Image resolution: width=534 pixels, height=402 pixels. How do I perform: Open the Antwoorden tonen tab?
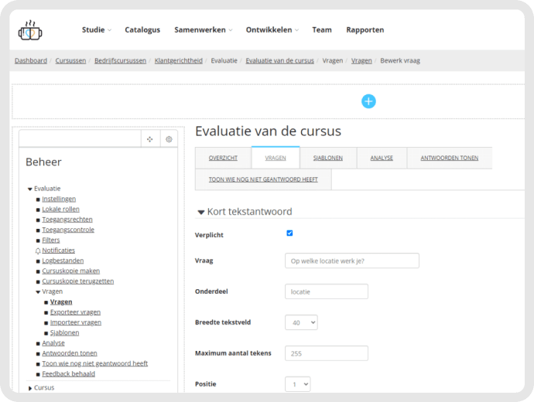pos(449,158)
